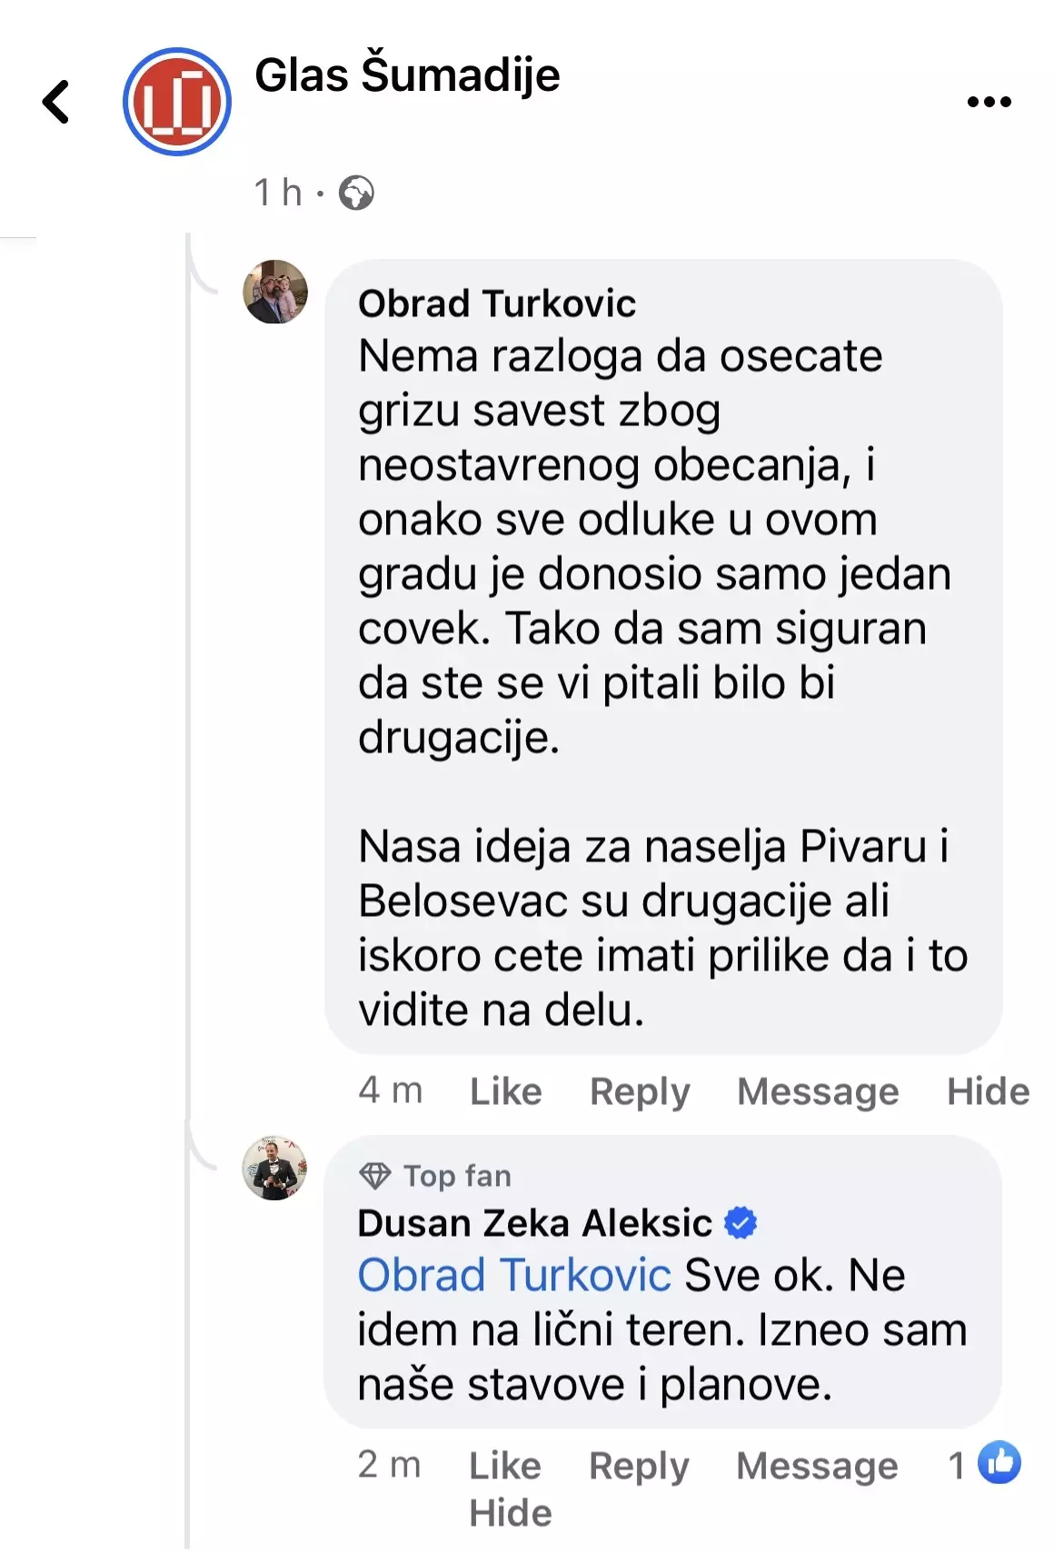
Task: Tap the Top fan diamond badge
Action: coord(374,1176)
